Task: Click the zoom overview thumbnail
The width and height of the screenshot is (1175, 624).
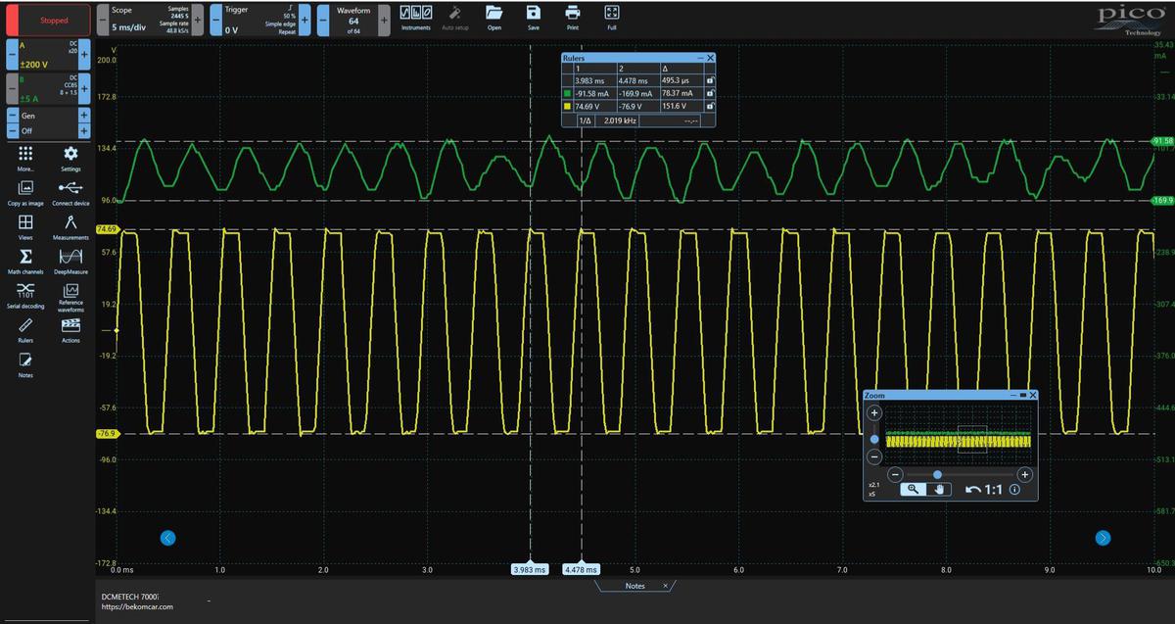Action: [959, 435]
